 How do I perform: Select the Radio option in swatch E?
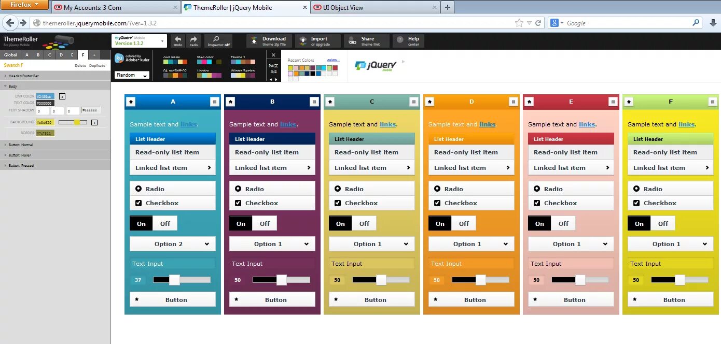tap(571, 189)
